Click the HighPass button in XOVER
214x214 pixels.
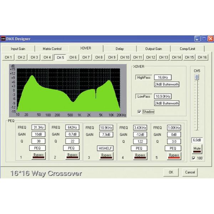(x=144, y=77)
